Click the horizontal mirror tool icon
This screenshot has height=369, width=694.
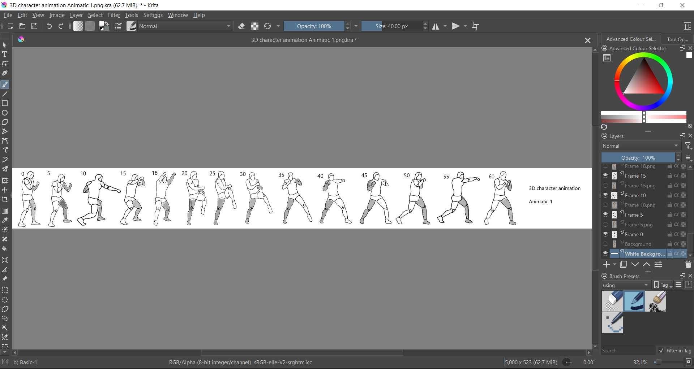point(436,26)
